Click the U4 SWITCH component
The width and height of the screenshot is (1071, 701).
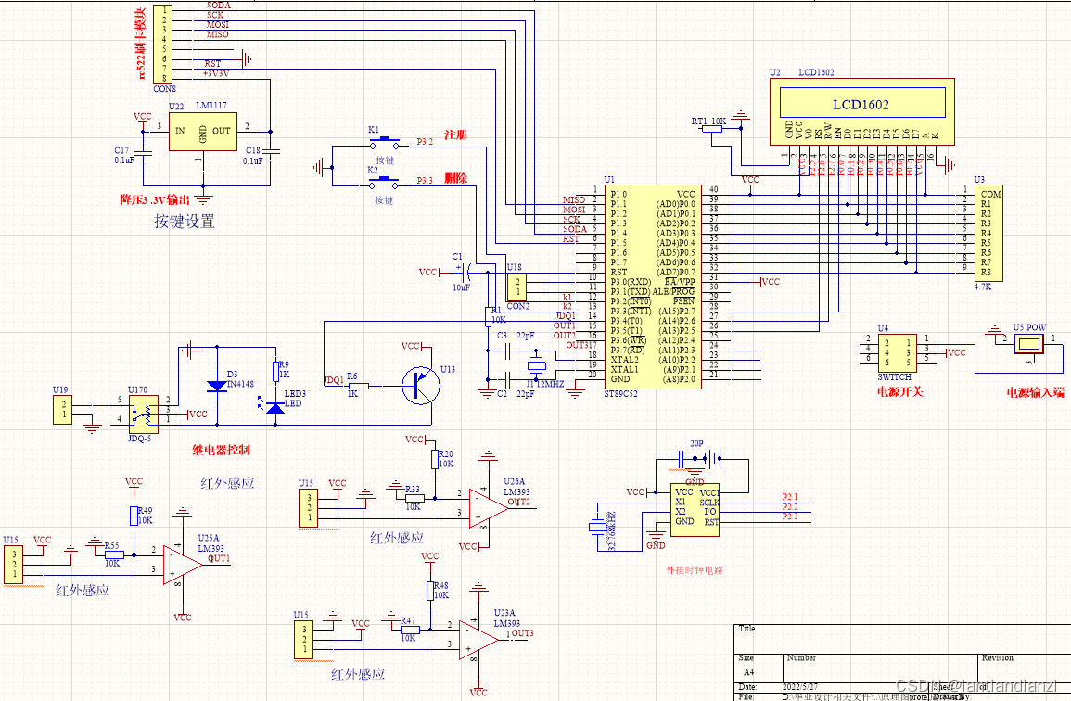click(x=897, y=352)
